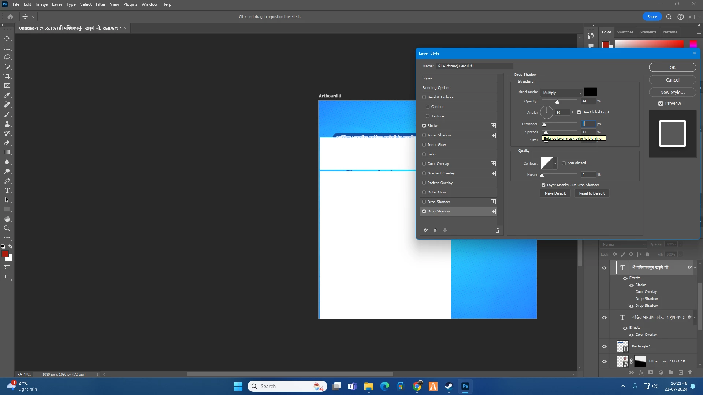Open the Contour picker dropdown arrow
The width and height of the screenshot is (703, 395).
pyautogui.click(x=555, y=163)
